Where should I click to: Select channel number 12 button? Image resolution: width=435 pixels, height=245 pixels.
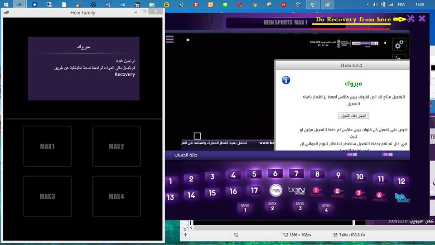[x=401, y=181]
